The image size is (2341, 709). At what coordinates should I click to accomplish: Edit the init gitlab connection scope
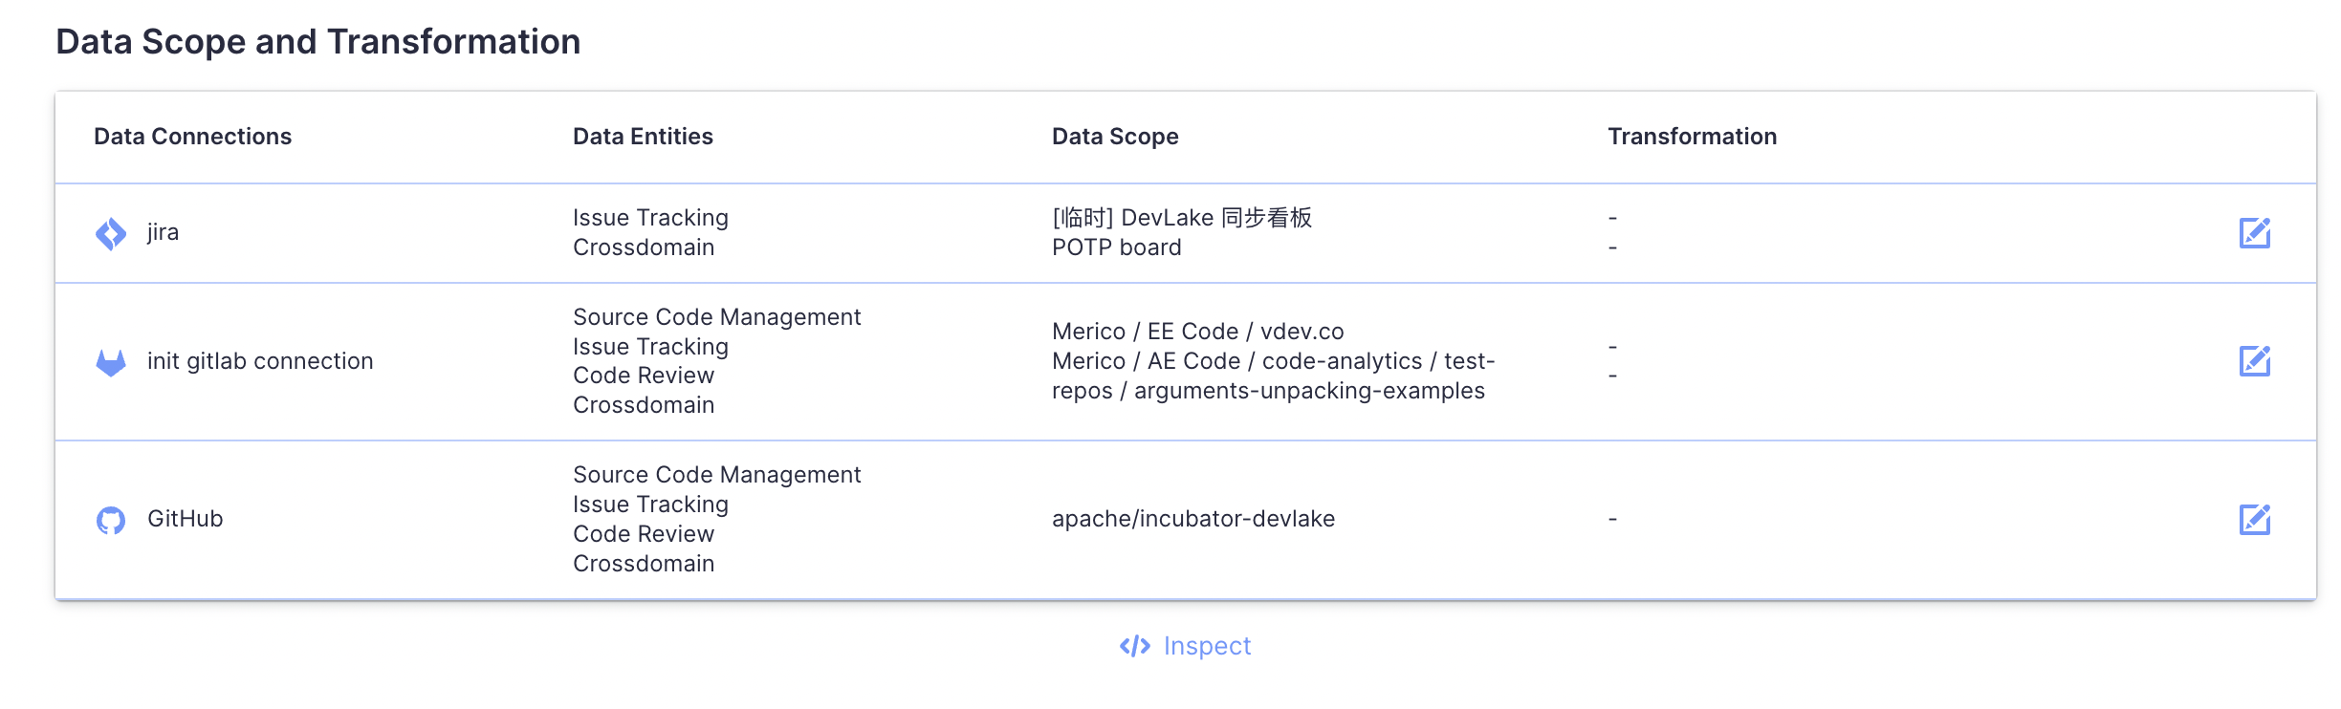click(2254, 360)
